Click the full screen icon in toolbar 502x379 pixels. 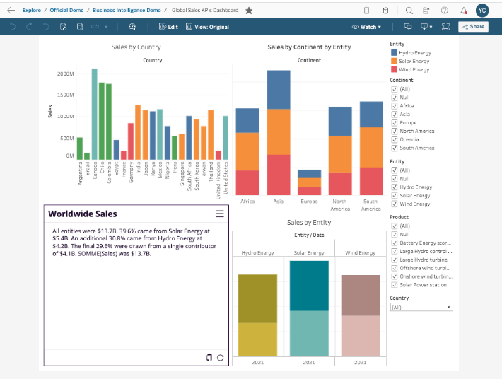pos(445,27)
